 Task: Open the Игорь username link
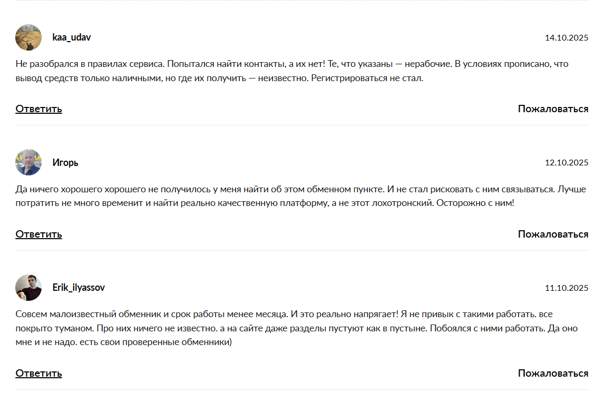[65, 162]
